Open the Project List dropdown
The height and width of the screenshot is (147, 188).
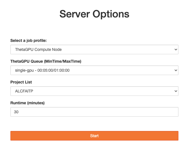[x=94, y=91]
